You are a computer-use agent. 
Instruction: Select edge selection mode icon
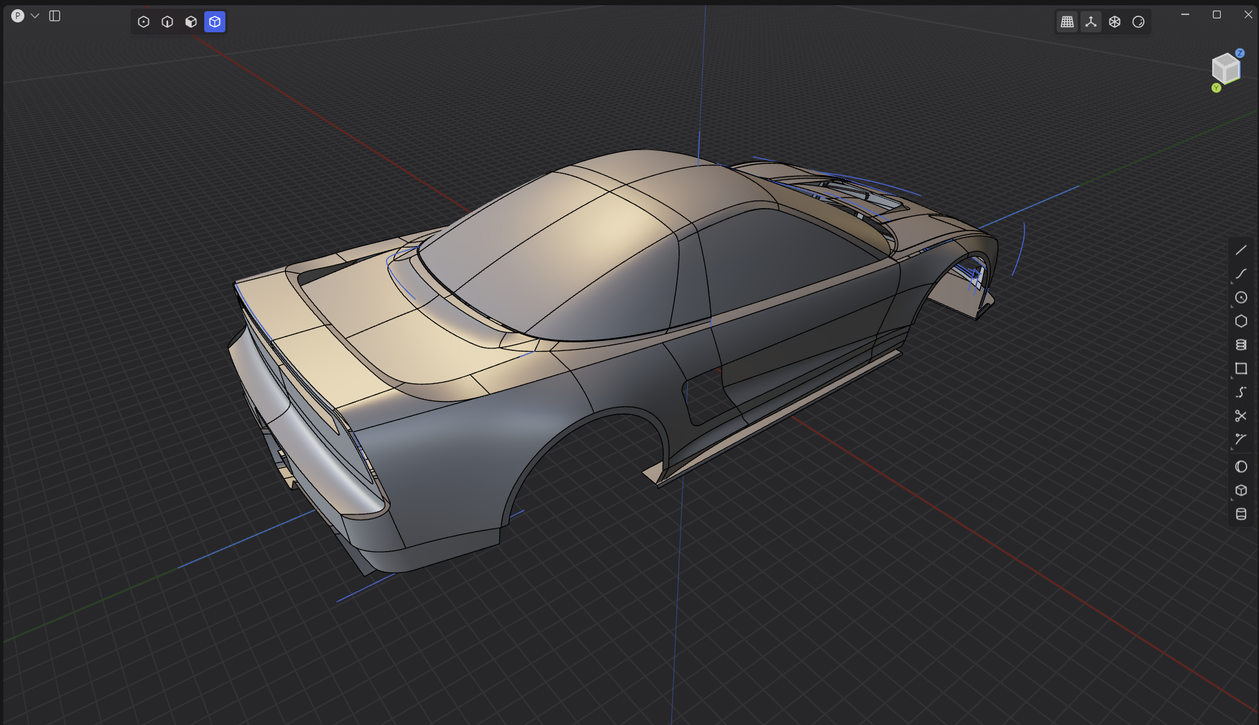coord(167,22)
